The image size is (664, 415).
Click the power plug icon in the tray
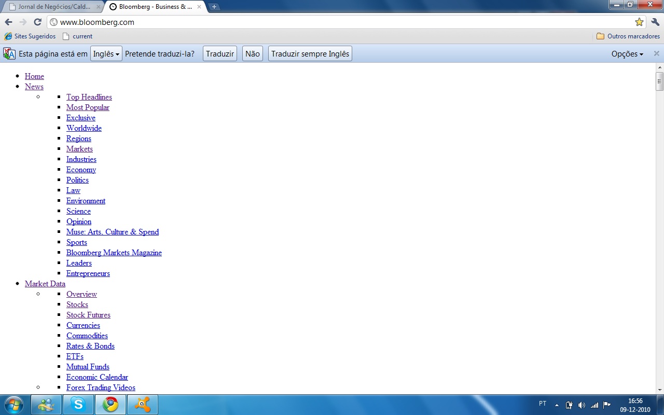click(x=569, y=405)
